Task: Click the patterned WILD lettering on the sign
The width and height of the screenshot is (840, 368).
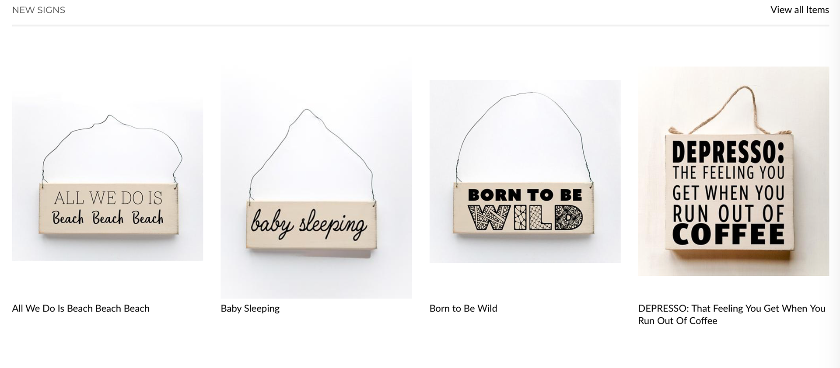Action: pos(525,217)
